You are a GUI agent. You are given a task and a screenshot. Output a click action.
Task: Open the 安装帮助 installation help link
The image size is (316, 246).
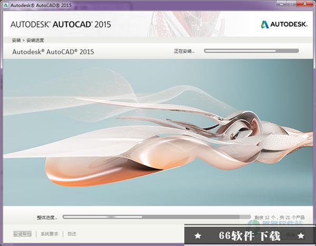tap(23, 234)
